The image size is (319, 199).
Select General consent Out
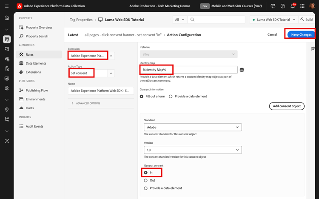149,180
